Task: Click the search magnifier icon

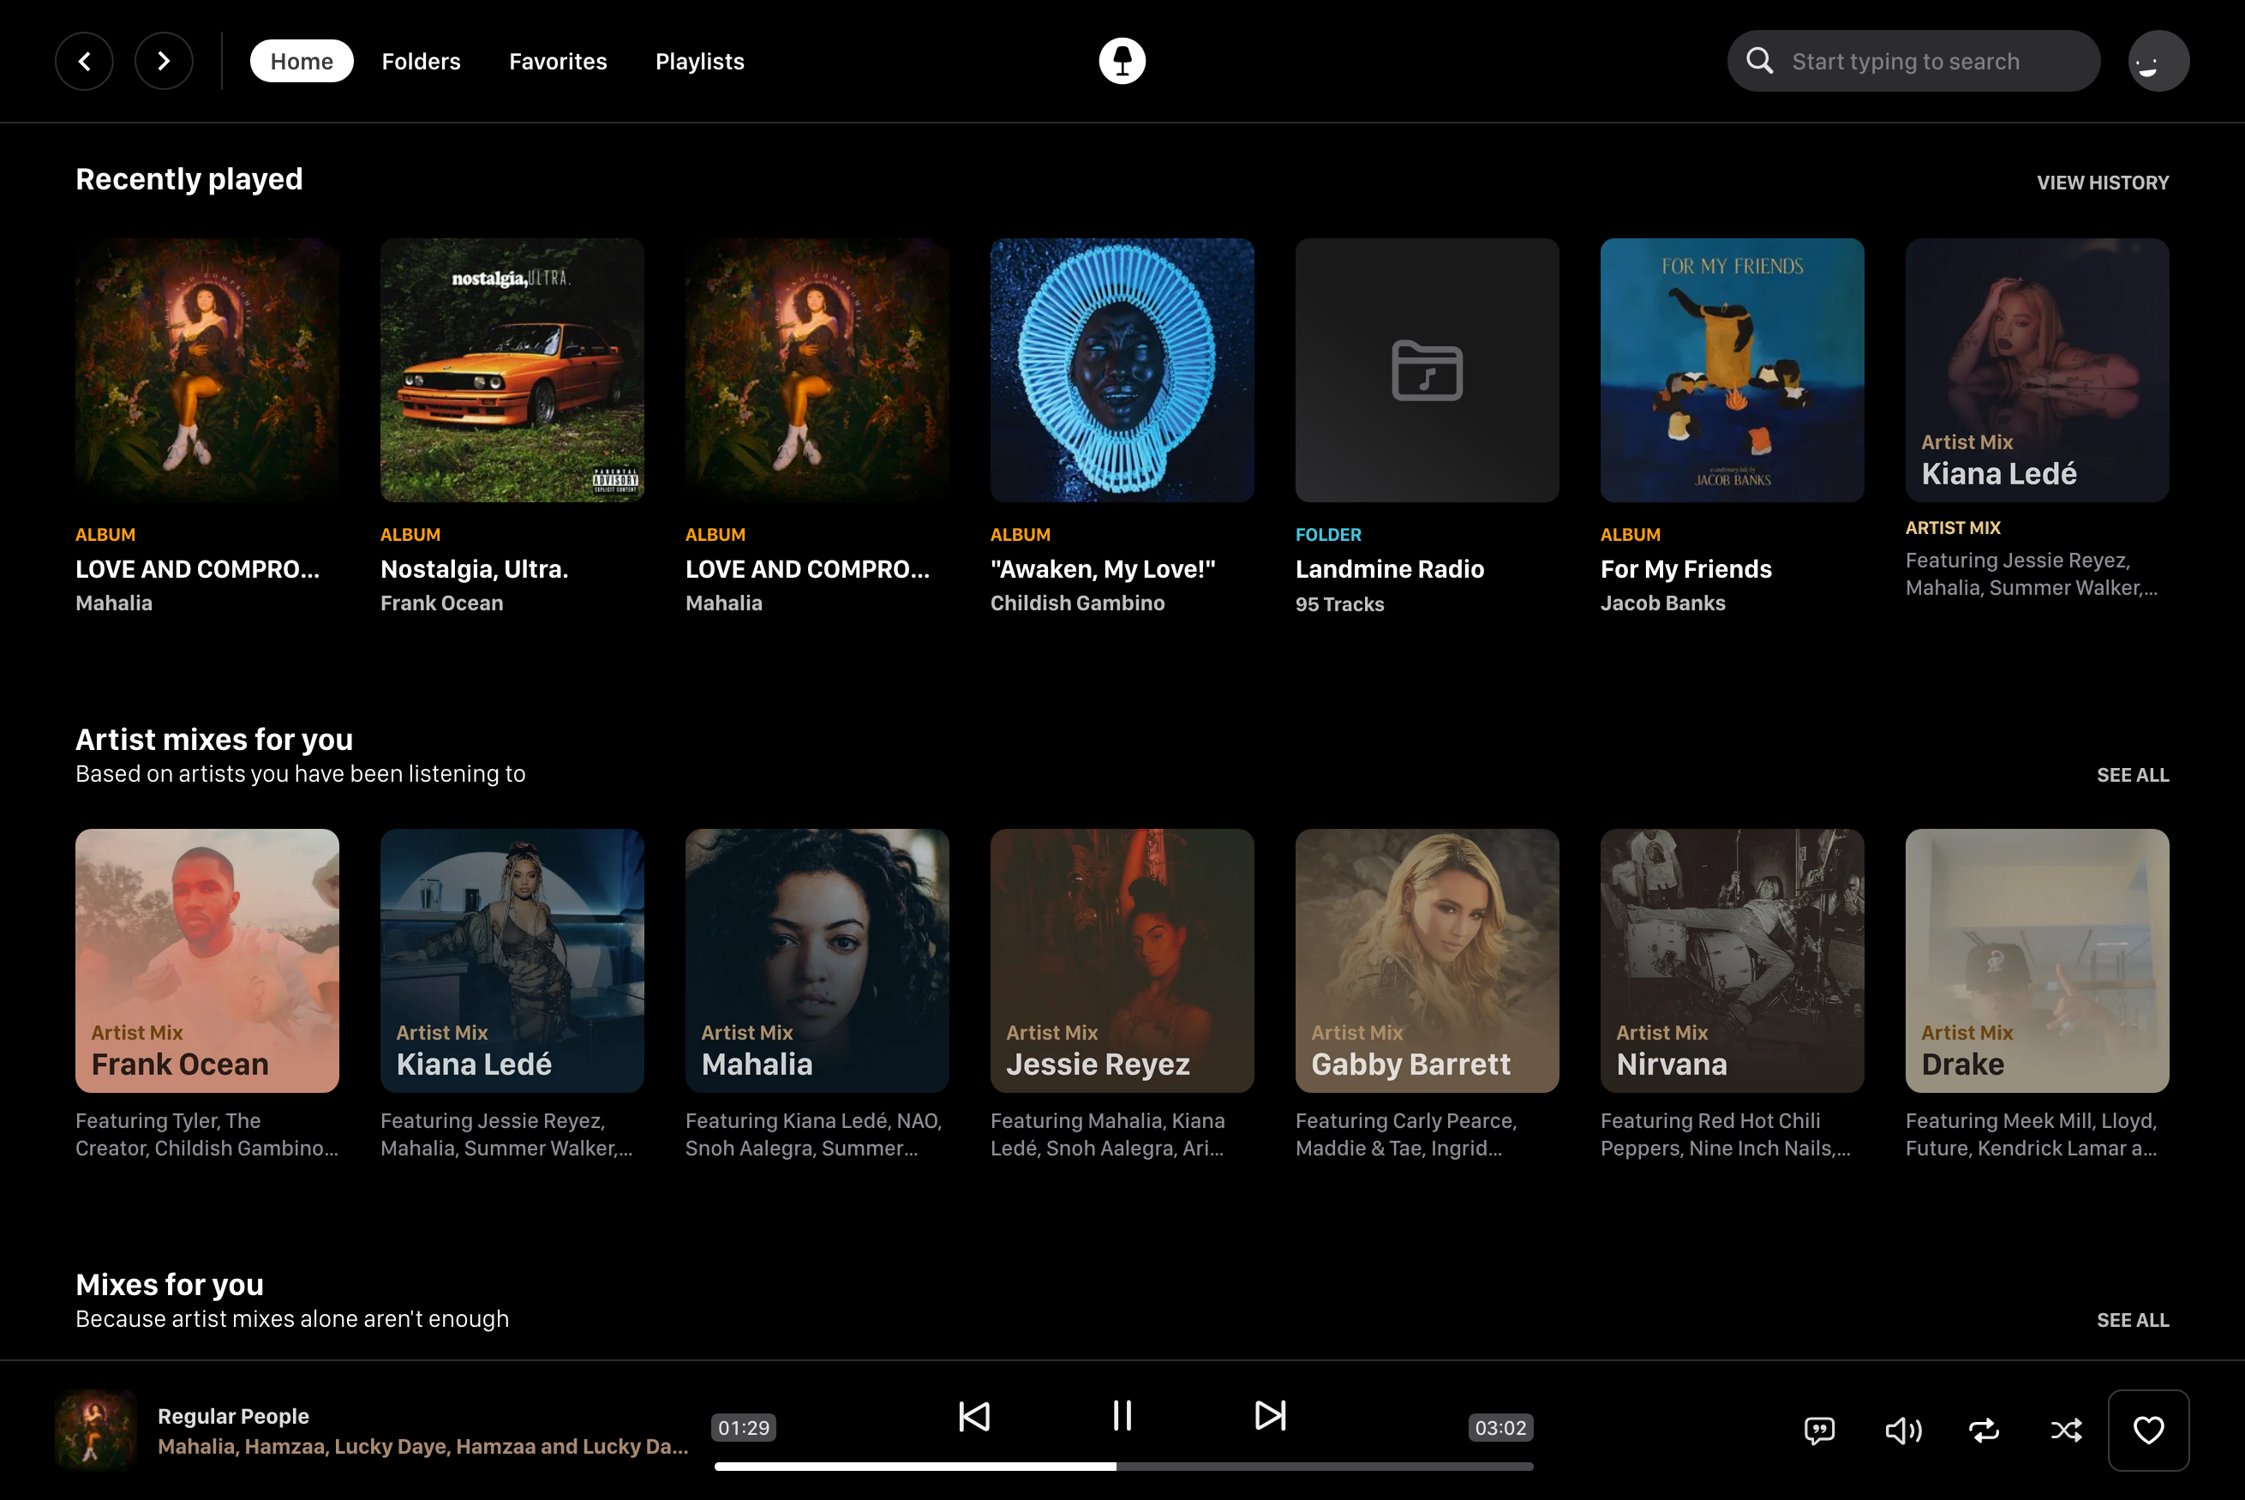Action: click(x=1759, y=61)
